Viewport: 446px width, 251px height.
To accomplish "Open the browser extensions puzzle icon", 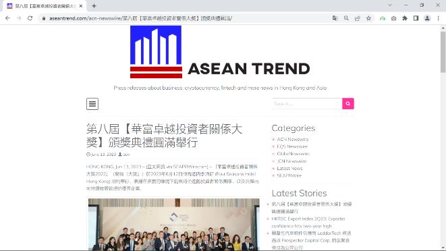I will [x=405, y=18].
